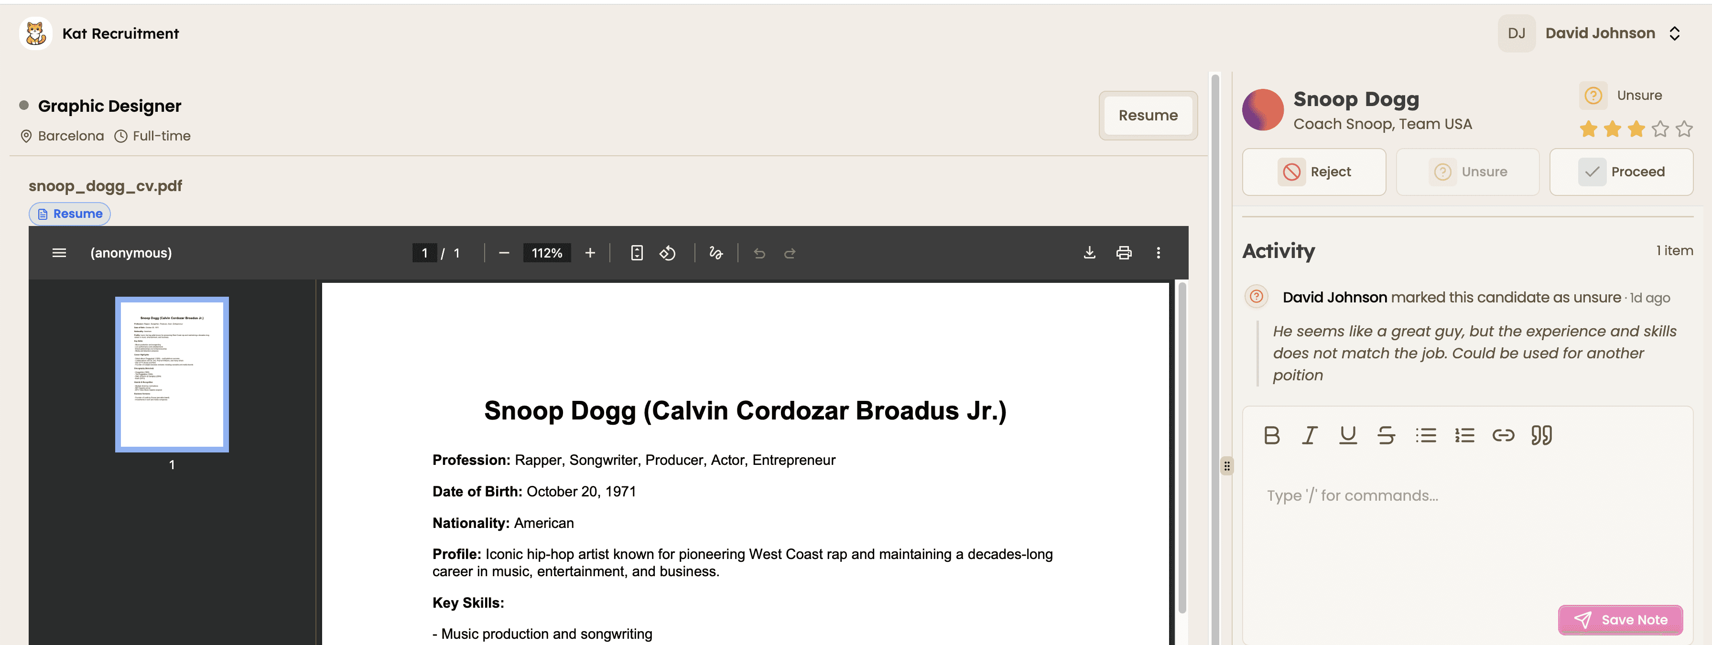Open PDF viewer more actions menu
Screen dimensions: 1712x645
point(1159,253)
